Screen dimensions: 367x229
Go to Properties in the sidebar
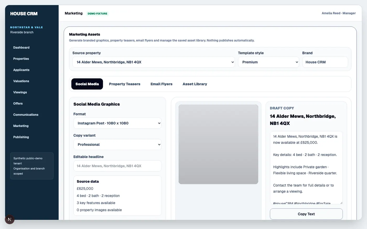[x=21, y=59]
